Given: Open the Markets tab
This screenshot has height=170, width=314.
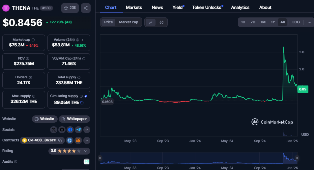Looking at the screenshot, I should [x=134, y=7].
